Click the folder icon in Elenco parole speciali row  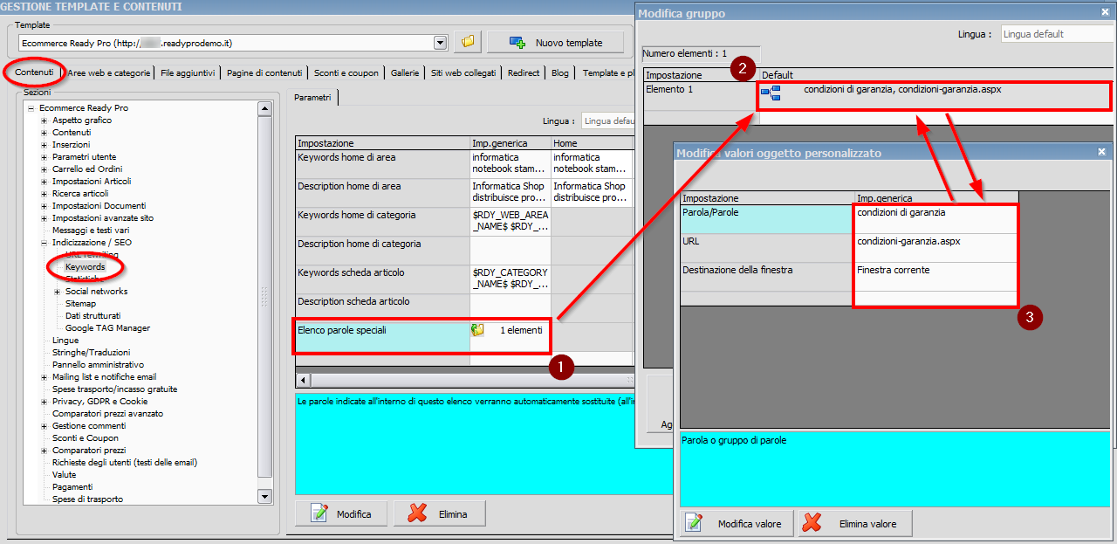point(477,330)
